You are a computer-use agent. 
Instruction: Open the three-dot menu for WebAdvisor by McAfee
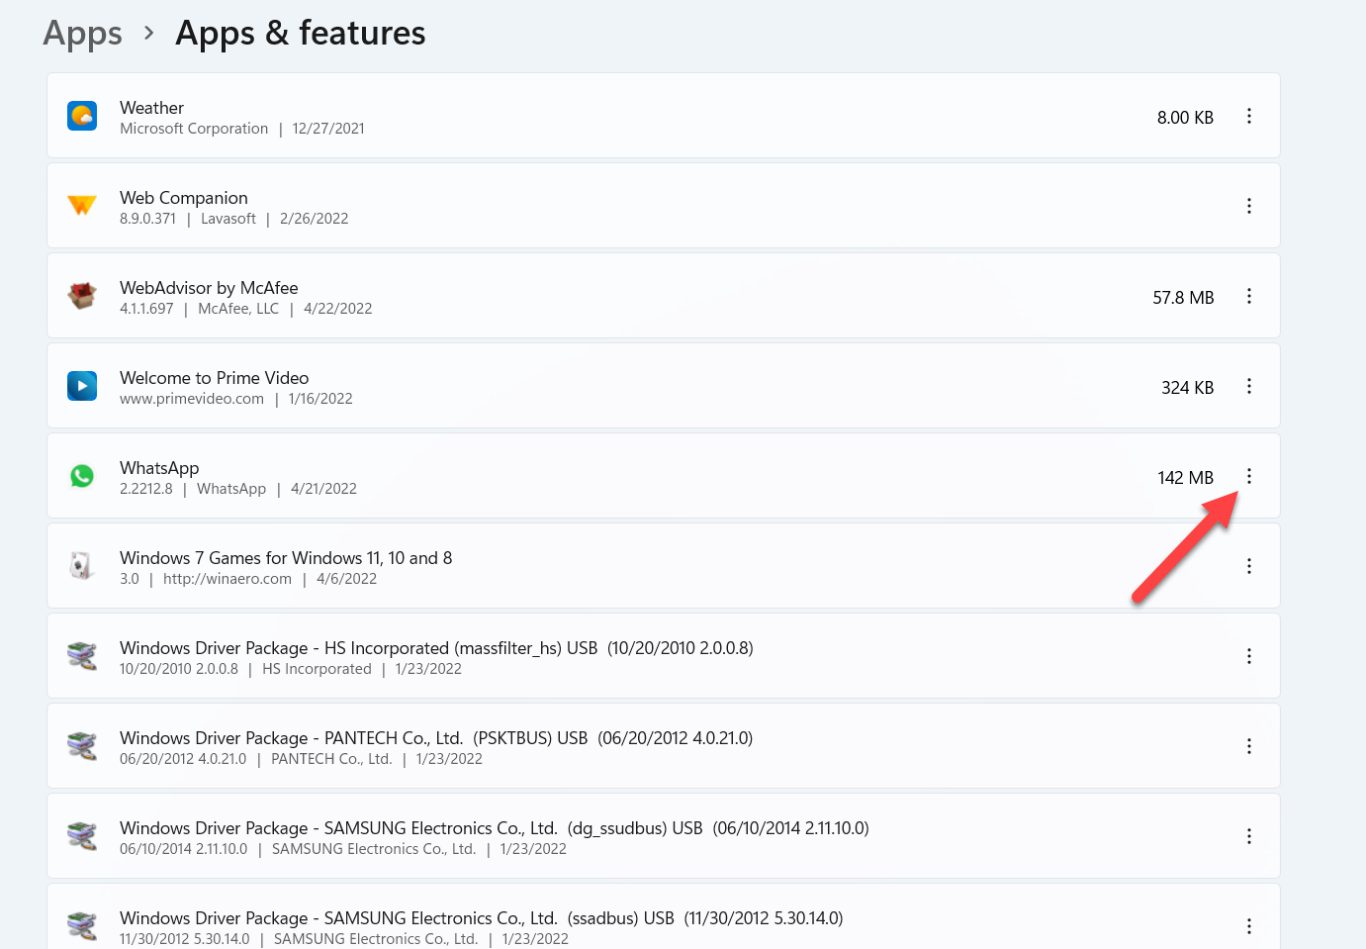(1249, 296)
